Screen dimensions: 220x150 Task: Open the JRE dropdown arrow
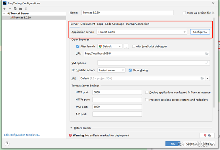click(x=208, y=78)
